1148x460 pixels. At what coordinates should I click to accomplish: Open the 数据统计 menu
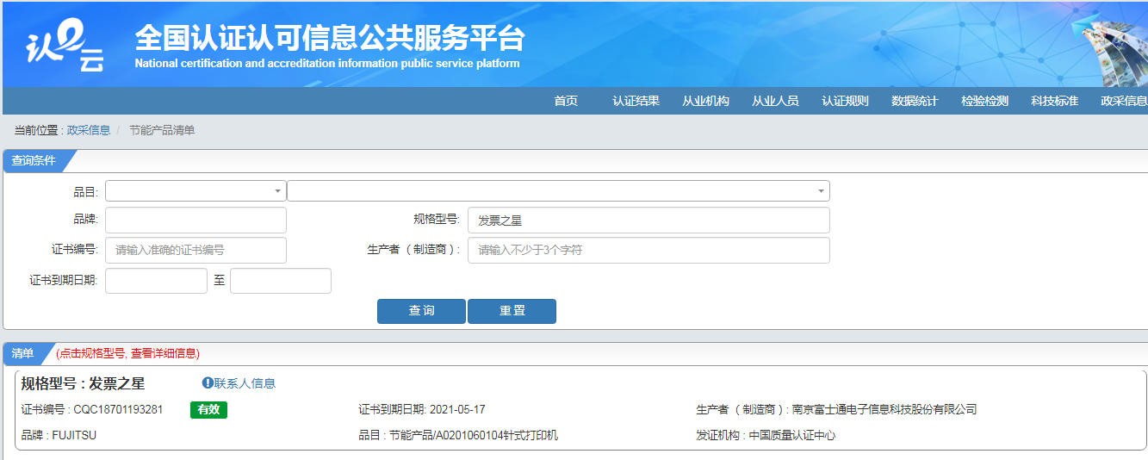(915, 101)
